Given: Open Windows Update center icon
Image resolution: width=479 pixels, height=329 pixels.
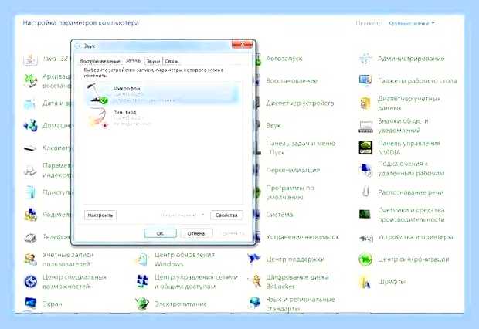Looking at the screenshot, I should point(142,259).
